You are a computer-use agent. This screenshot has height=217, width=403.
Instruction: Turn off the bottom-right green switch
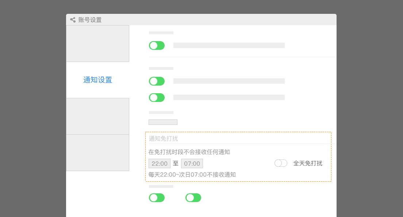(193, 198)
